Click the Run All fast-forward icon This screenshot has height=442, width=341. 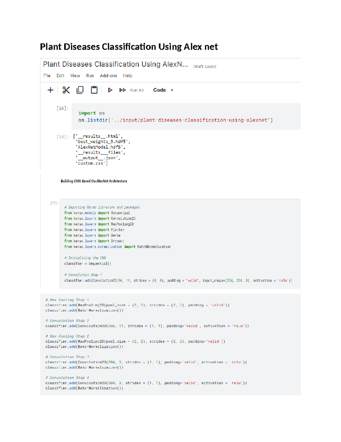(122, 90)
